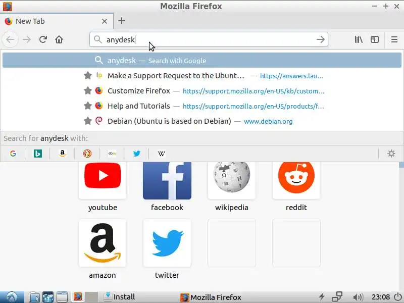Open the volume control tray icon
Screen dimensions: 404x303
pos(358,297)
